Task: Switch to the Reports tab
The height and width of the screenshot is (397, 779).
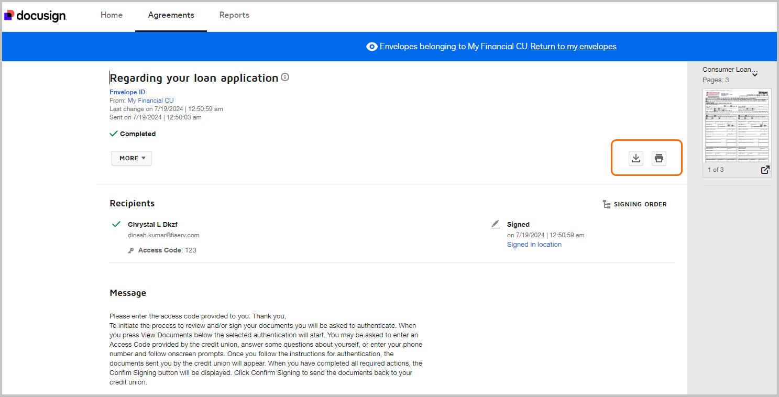Action: (234, 15)
